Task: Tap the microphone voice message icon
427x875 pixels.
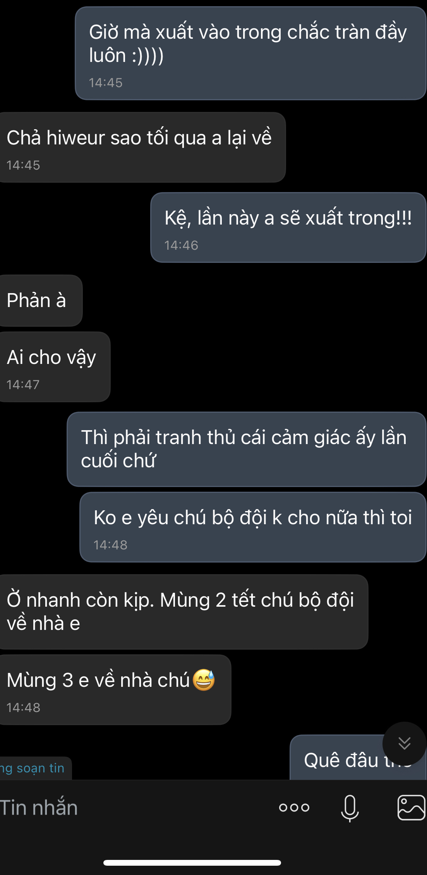Action: (350, 808)
